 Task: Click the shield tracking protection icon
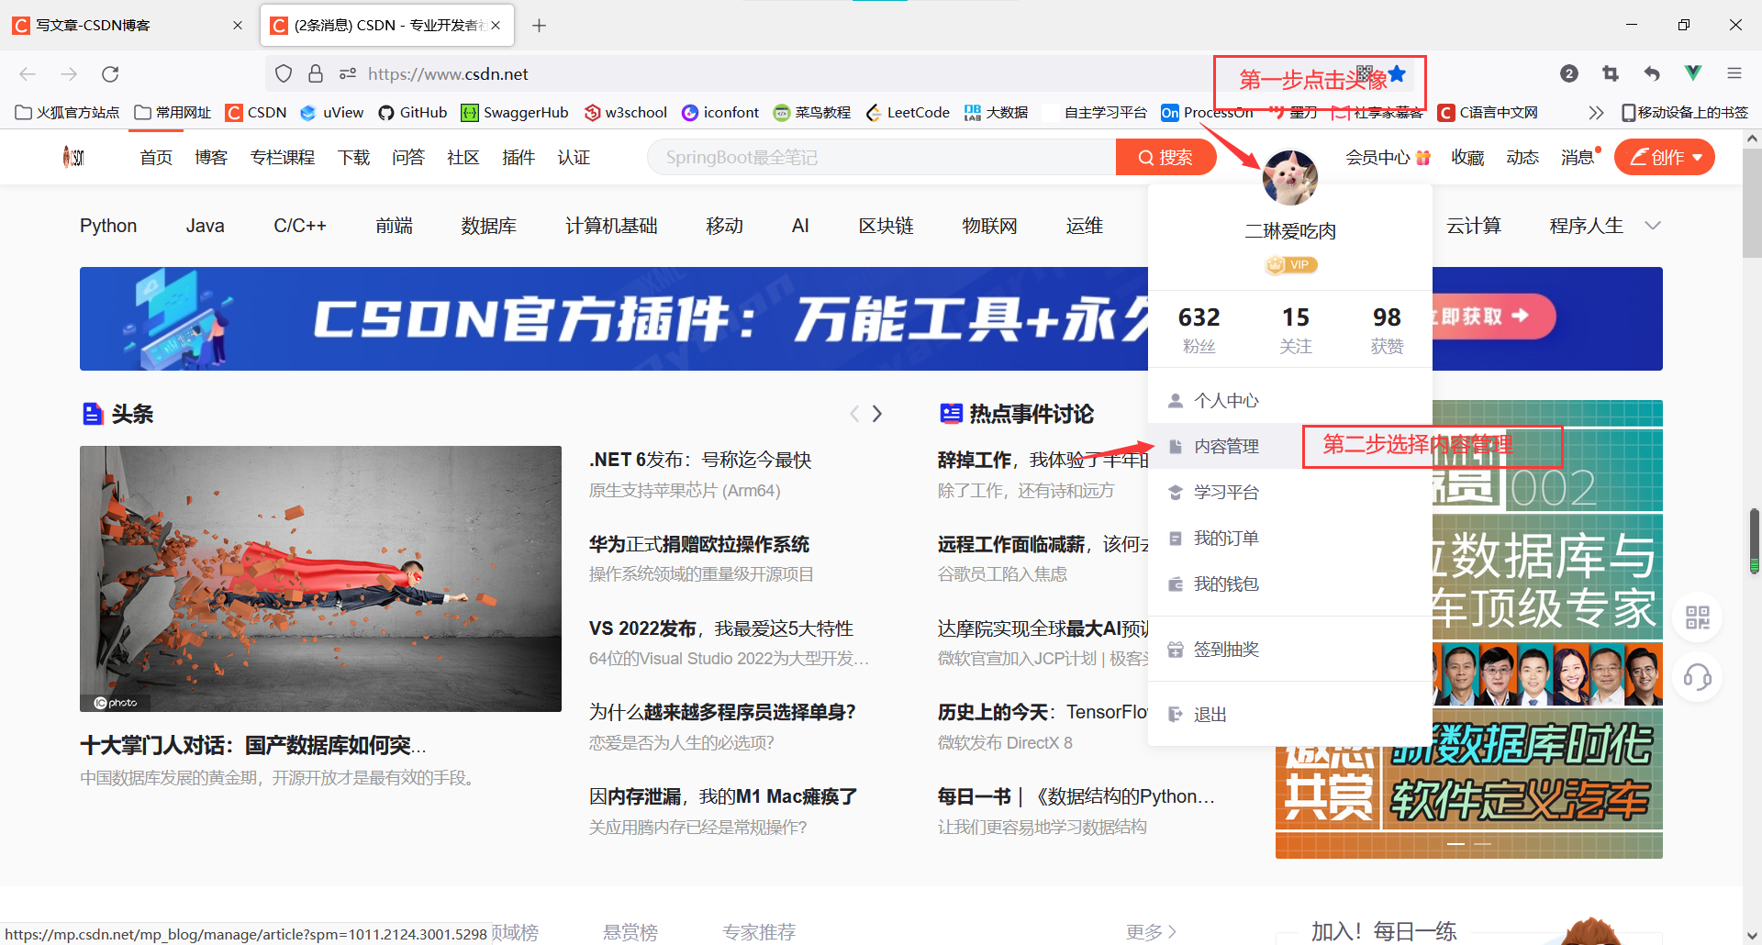pos(284,73)
